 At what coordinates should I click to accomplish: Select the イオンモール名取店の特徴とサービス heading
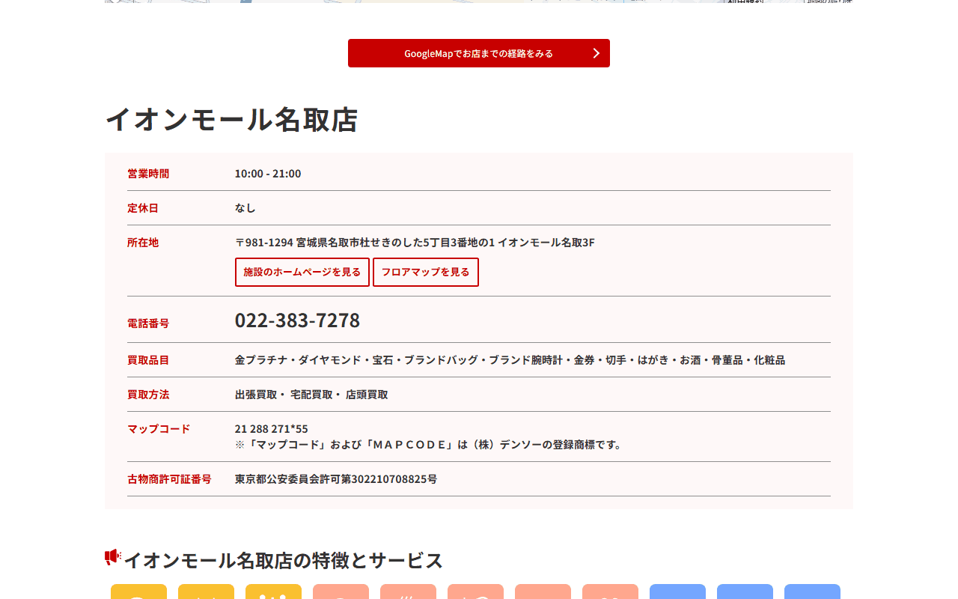point(284,560)
